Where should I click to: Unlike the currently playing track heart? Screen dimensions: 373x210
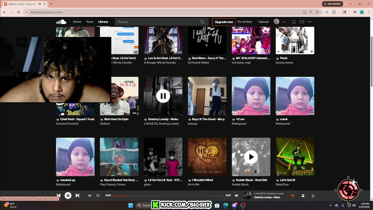click(x=293, y=195)
